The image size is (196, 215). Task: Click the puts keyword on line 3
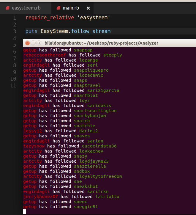tap(31, 31)
